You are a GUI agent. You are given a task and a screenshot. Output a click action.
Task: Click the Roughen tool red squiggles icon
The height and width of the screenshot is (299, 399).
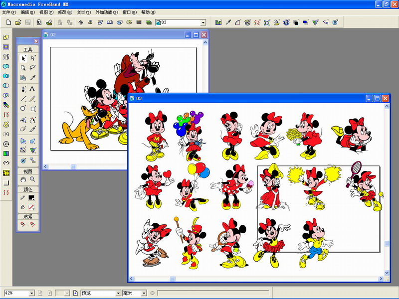tap(257, 22)
